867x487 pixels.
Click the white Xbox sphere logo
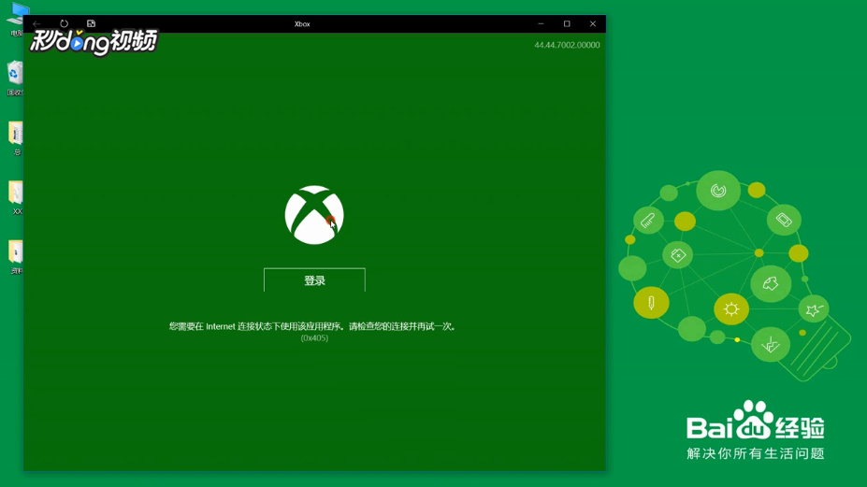314,215
